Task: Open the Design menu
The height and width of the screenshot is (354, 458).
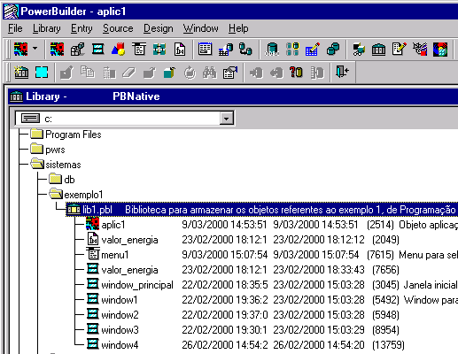Action: 159,28
